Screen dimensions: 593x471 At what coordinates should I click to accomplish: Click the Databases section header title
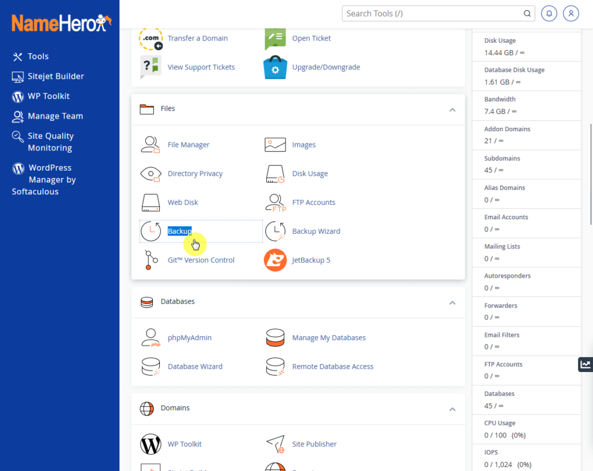click(177, 301)
